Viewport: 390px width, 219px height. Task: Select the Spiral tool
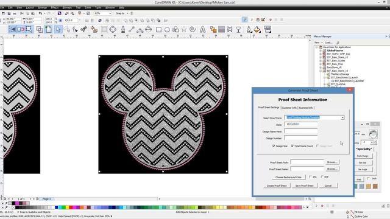[x=193, y=30]
